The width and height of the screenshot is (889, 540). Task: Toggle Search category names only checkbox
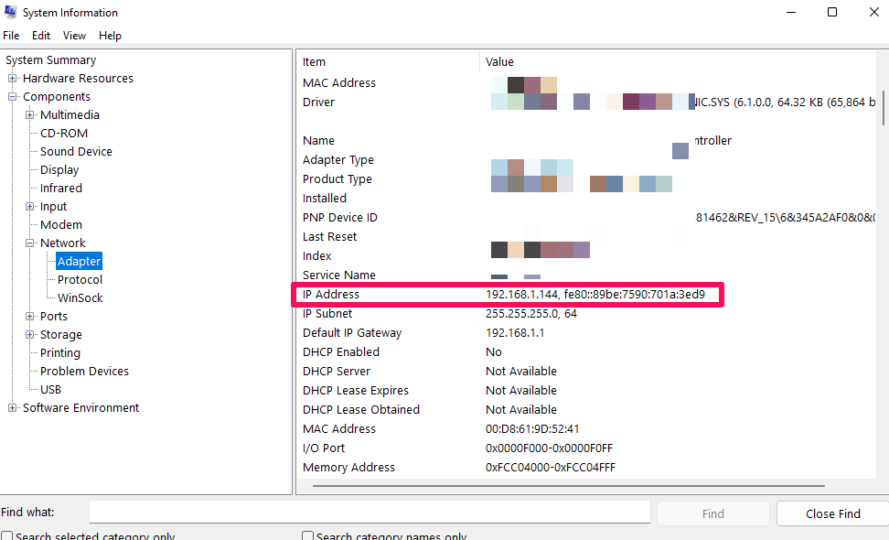(x=307, y=536)
